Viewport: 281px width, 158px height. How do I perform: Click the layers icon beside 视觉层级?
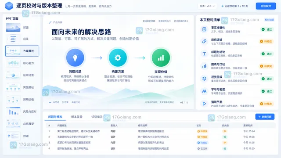click(204, 79)
